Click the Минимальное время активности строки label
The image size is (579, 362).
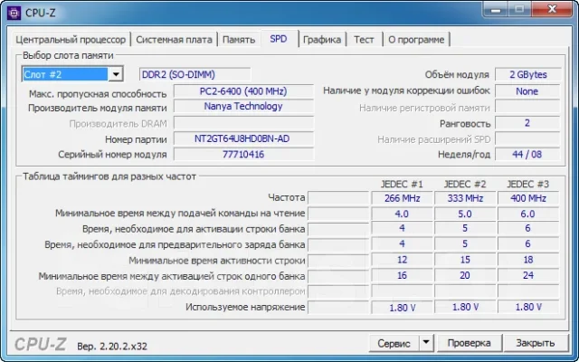(x=217, y=261)
